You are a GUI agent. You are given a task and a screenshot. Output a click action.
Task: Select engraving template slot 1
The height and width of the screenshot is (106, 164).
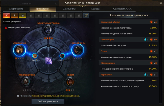coord(6,15)
